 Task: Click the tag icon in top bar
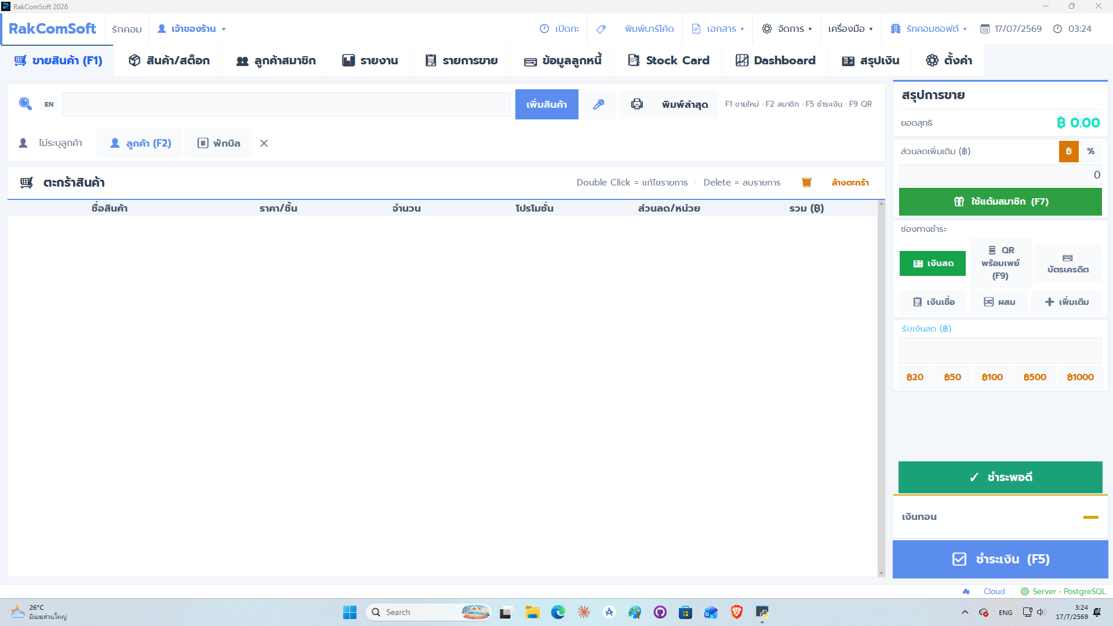601,29
